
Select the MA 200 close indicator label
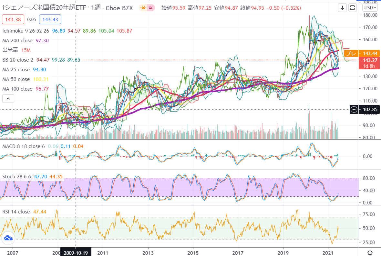tap(17, 41)
